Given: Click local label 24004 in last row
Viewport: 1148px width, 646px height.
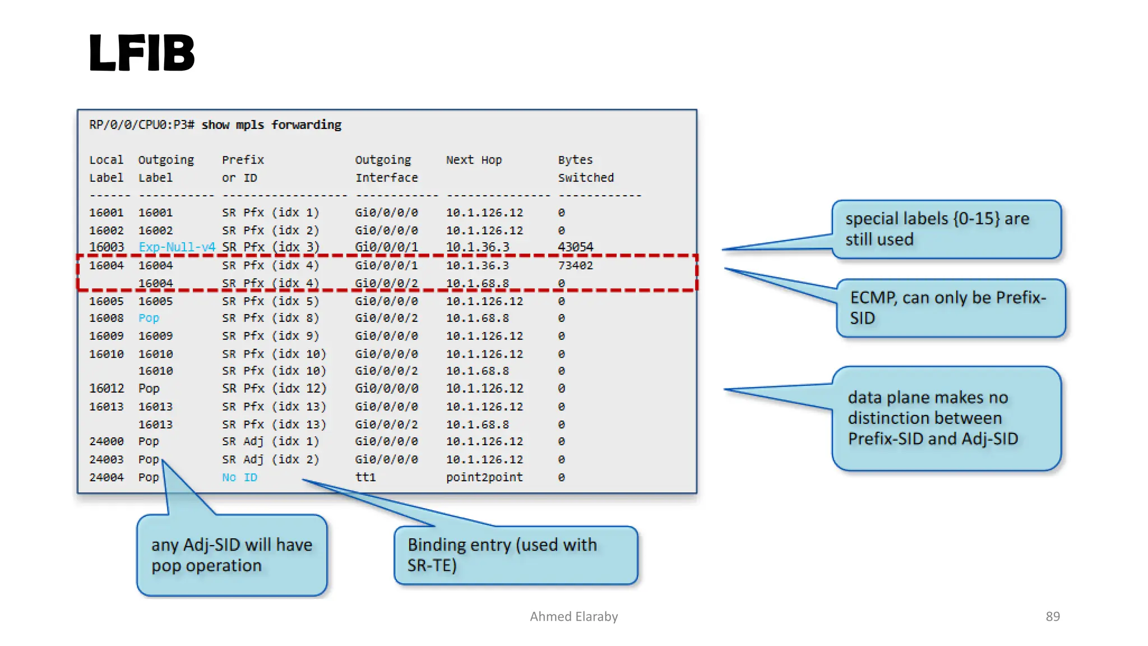Looking at the screenshot, I should click(106, 477).
